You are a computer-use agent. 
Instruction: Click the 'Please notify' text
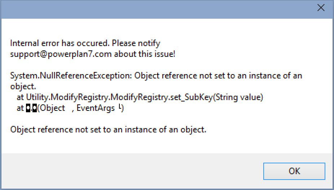tap(136, 43)
